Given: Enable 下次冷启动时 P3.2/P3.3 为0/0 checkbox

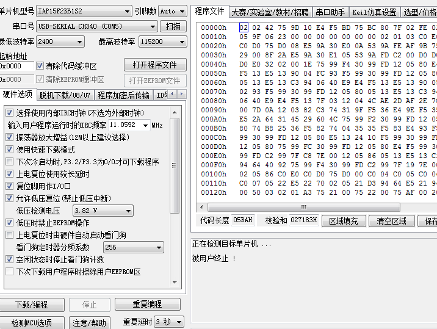Looking at the screenshot, I should pos(10,161).
